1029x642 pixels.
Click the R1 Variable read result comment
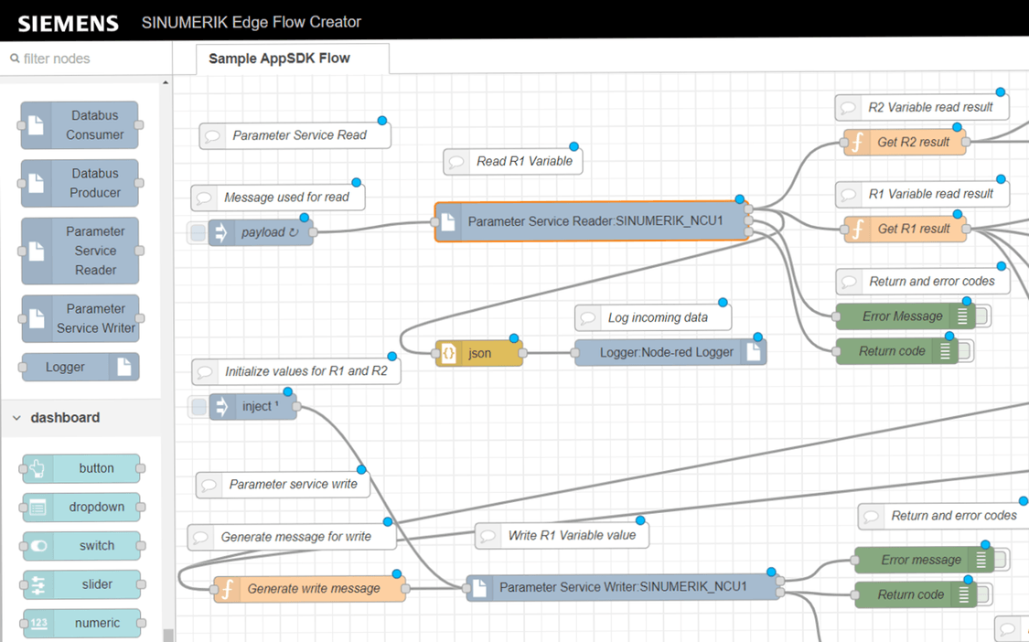click(922, 194)
